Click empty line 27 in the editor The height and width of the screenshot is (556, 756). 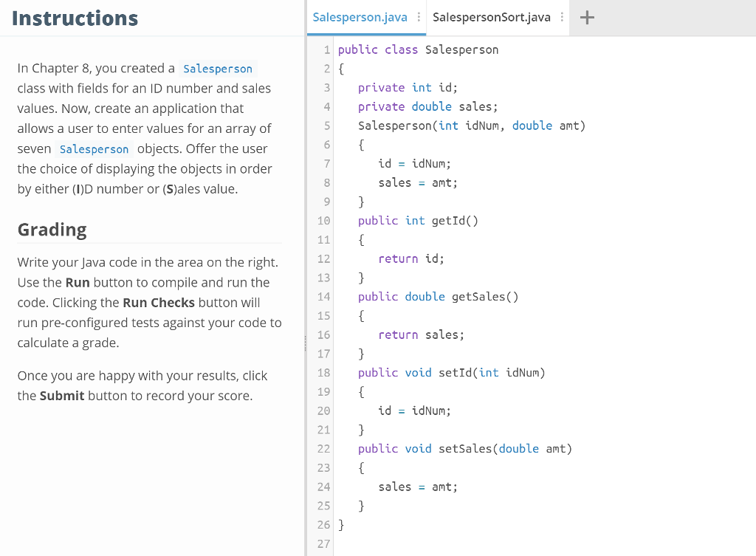click(x=544, y=544)
